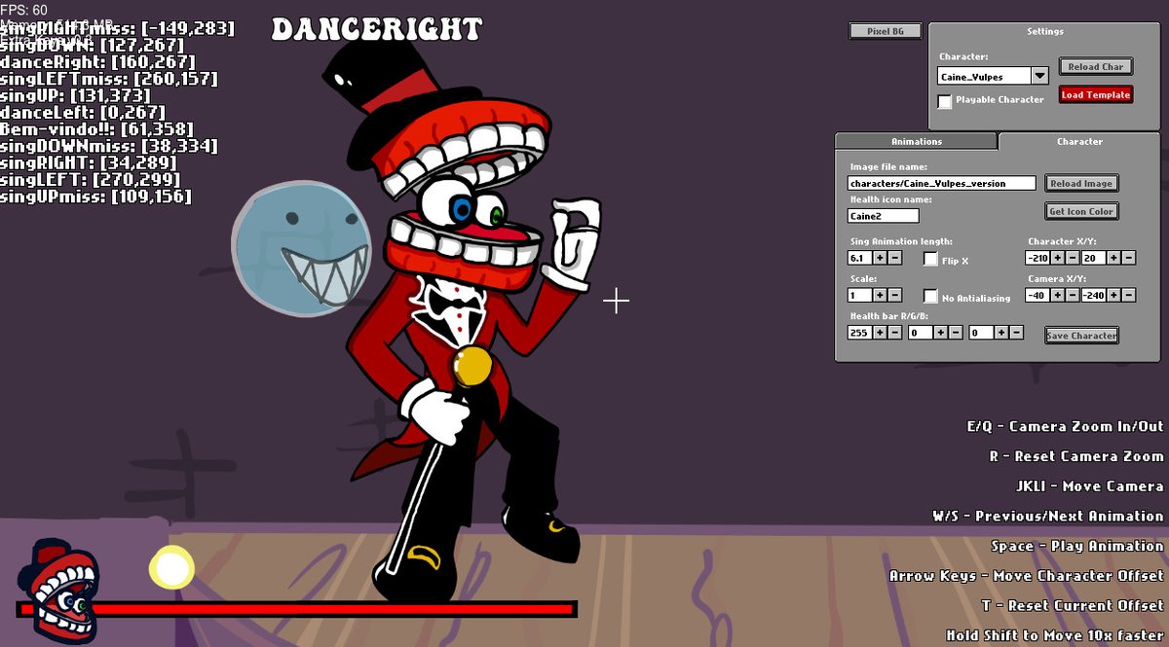This screenshot has height=647, width=1169.
Task: Click the FPS: 60 counter
Action: coord(23,10)
